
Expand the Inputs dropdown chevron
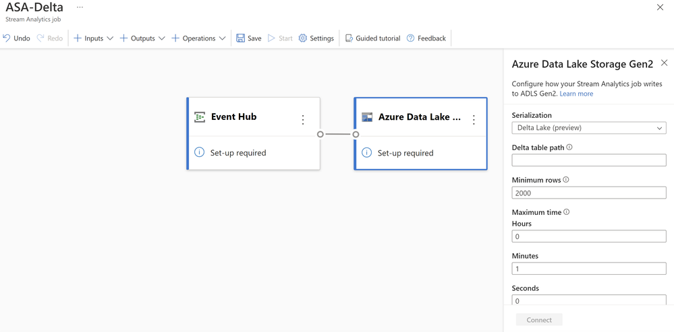point(109,38)
